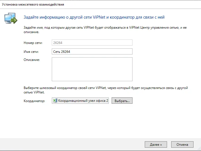This screenshot has width=201, height=151.
Task: Click the Координационный узел офиса 2 field
Action: click(80, 101)
